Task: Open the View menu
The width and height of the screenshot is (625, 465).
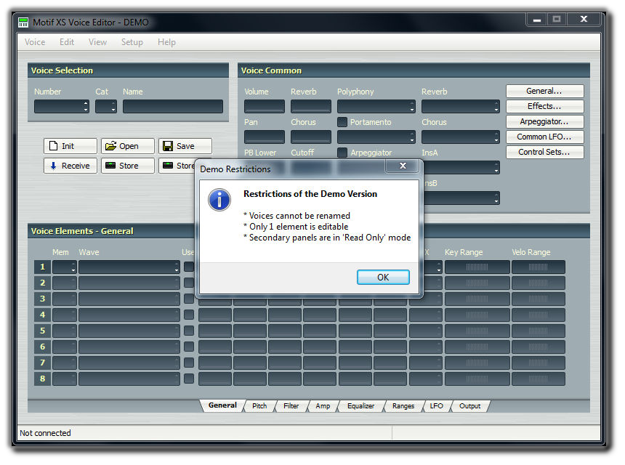Action: [97, 42]
